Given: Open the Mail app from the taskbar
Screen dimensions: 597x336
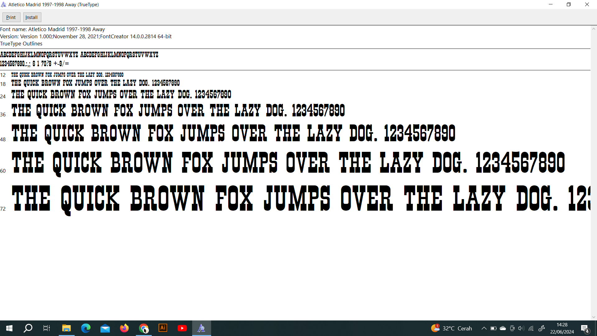Looking at the screenshot, I should pos(105,328).
